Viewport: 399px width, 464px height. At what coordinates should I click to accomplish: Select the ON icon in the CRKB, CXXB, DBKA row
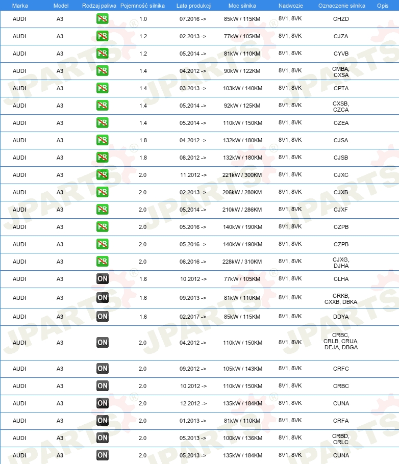pyautogui.click(x=102, y=298)
